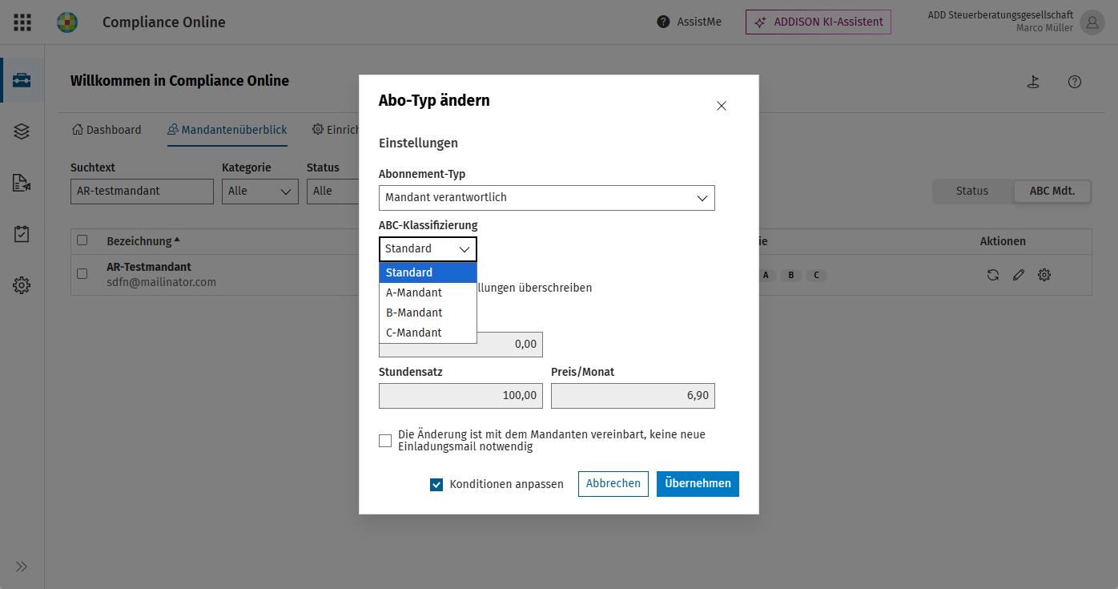
Task: Open the clipboard checklist sidebar icon
Action: click(22, 234)
